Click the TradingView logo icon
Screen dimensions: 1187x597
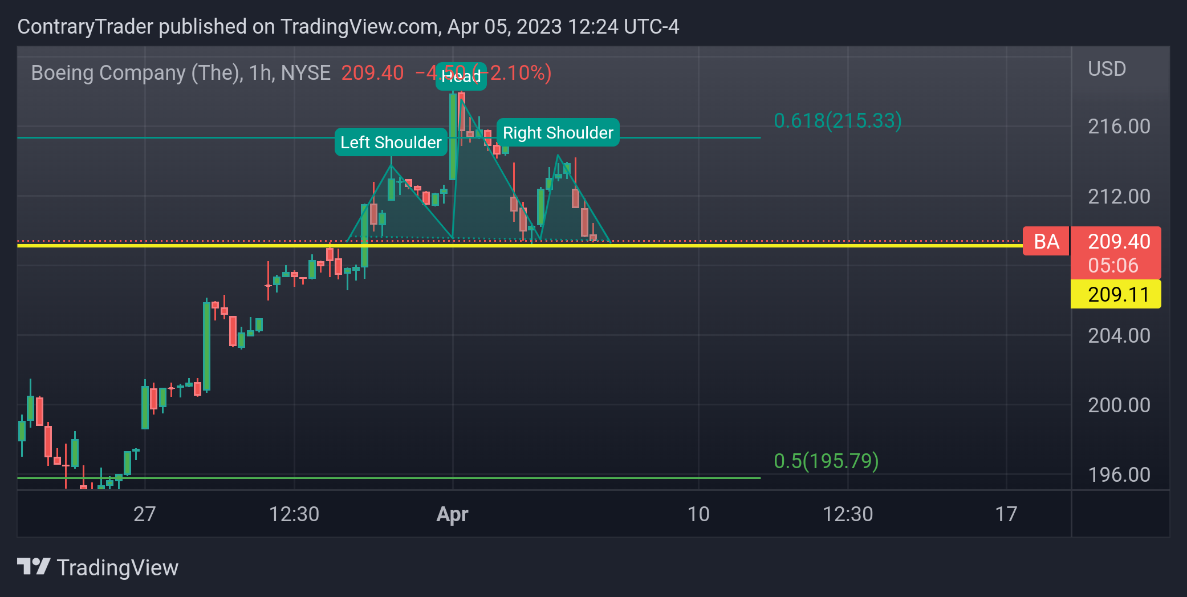coord(34,567)
